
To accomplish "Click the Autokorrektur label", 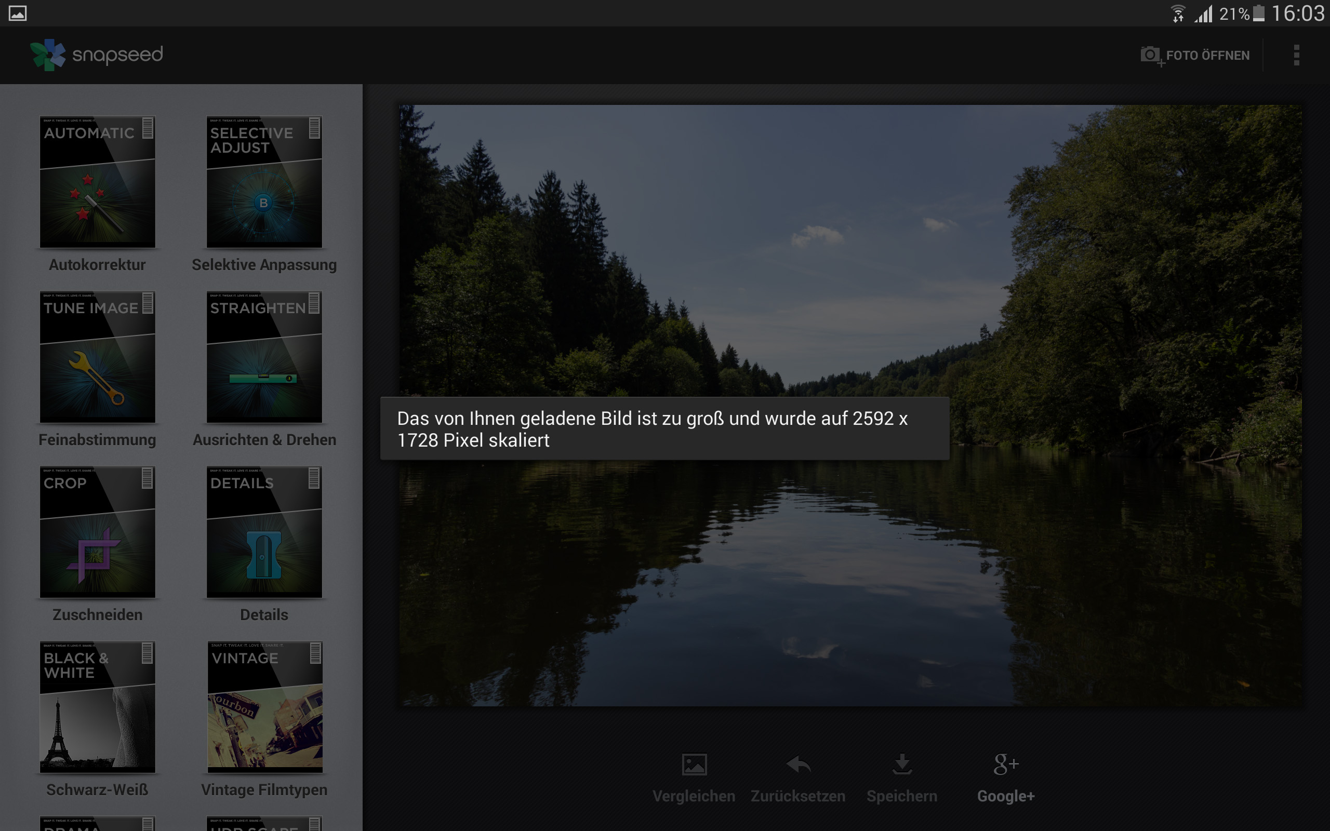I will click(97, 265).
